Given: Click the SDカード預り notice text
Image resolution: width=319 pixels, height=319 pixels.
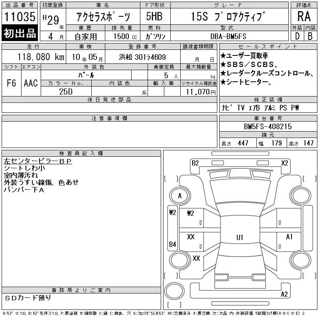Looking at the screenshot, I should 28,298.
